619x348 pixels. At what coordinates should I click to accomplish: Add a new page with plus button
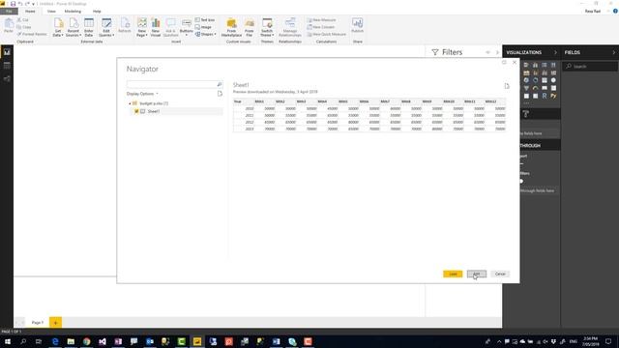coord(55,323)
